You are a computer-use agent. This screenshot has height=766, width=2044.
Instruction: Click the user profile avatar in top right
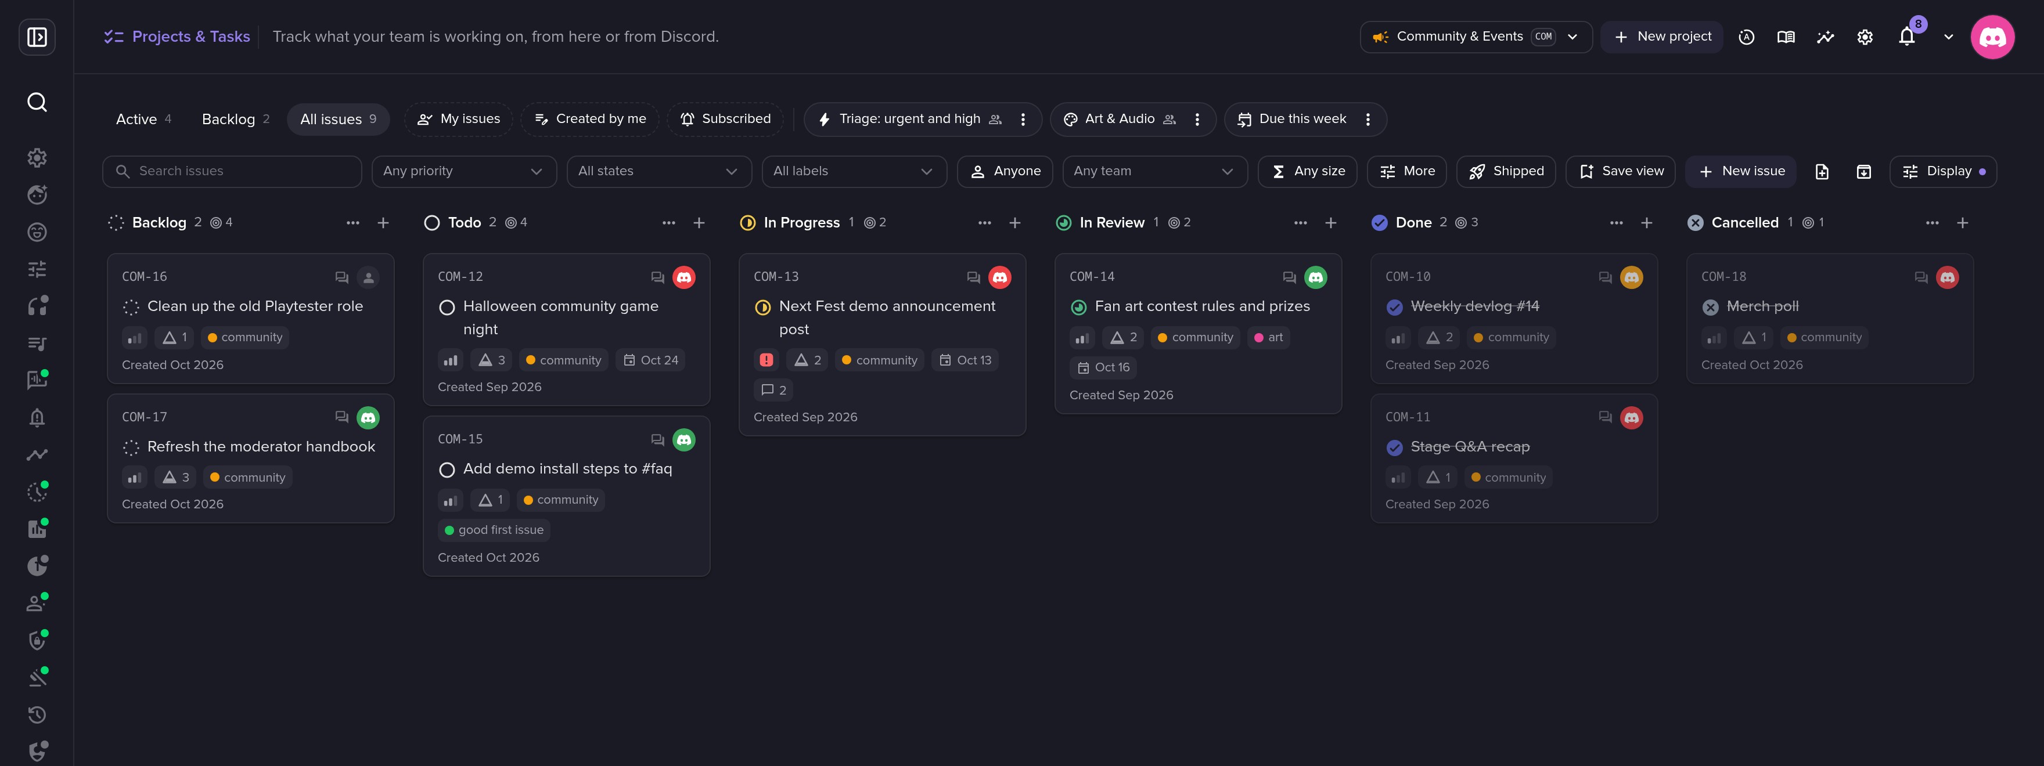coord(1992,37)
